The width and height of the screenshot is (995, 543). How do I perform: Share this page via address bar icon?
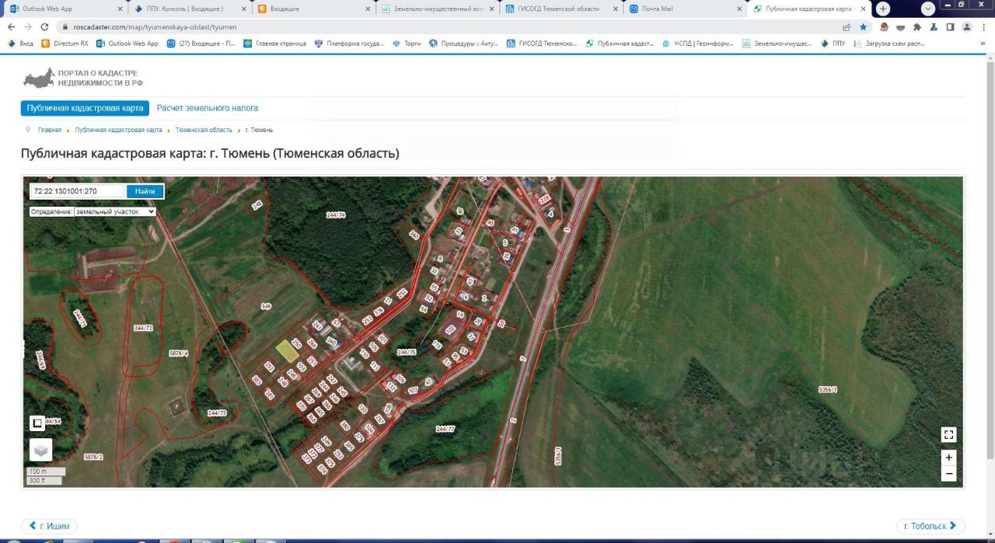[x=847, y=26]
